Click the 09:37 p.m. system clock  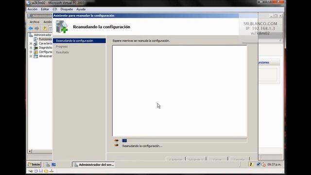tap(274, 165)
